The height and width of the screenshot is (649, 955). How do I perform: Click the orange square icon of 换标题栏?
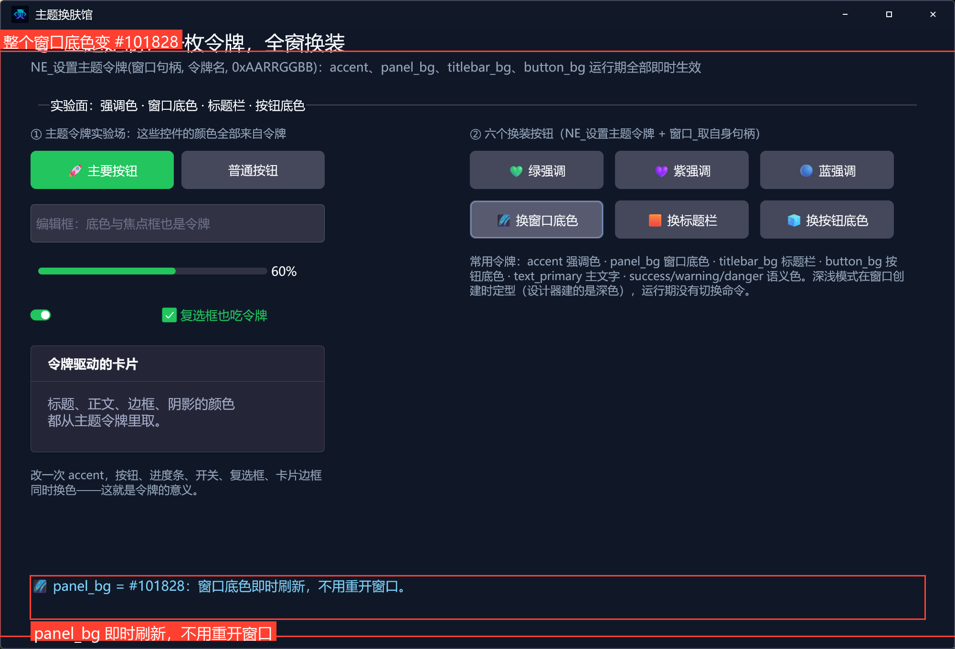point(655,220)
